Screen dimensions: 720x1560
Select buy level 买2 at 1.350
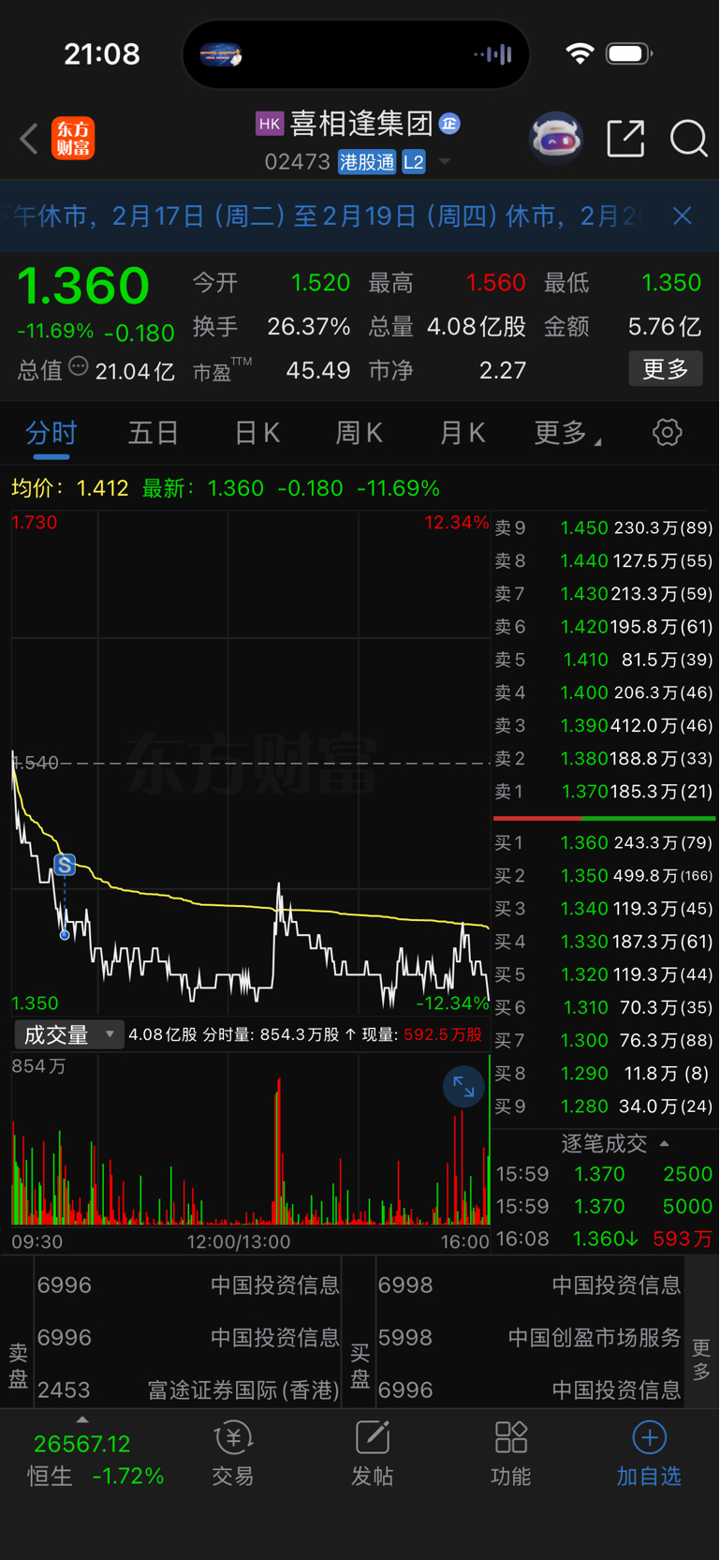click(x=604, y=876)
